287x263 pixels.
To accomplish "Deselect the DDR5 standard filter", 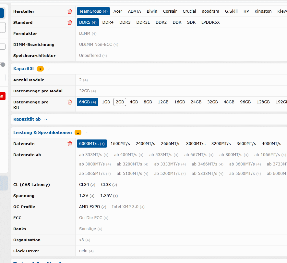I will 88,22.
